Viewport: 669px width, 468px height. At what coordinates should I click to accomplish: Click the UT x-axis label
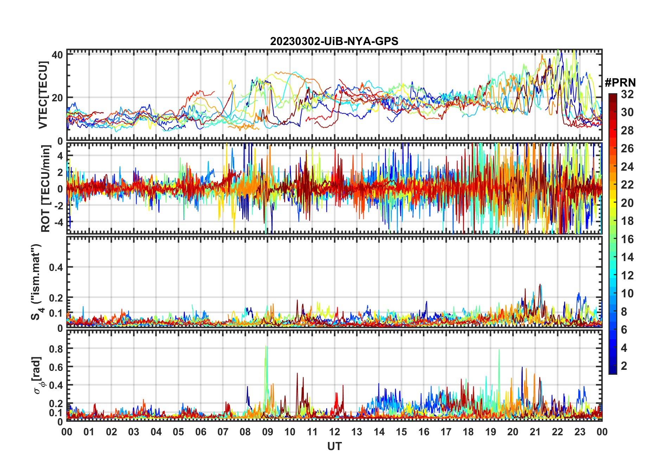[334, 446]
